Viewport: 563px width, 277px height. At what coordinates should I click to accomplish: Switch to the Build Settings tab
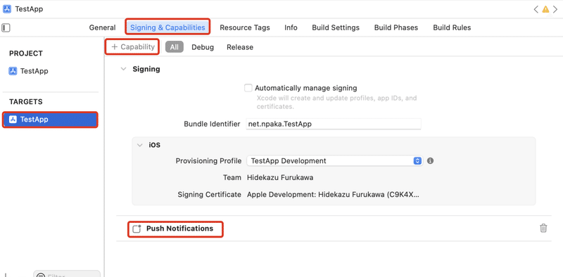click(x=336, y=27)
